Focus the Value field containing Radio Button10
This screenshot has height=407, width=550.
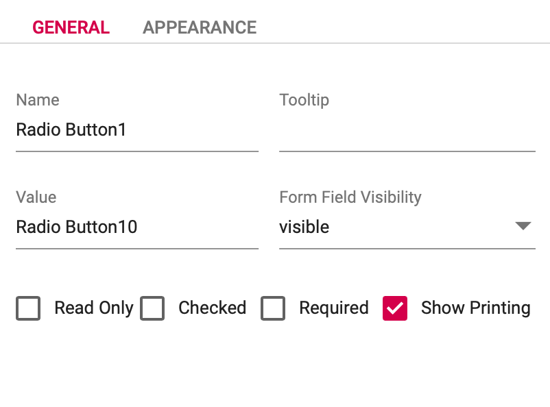tap(136, 227)
